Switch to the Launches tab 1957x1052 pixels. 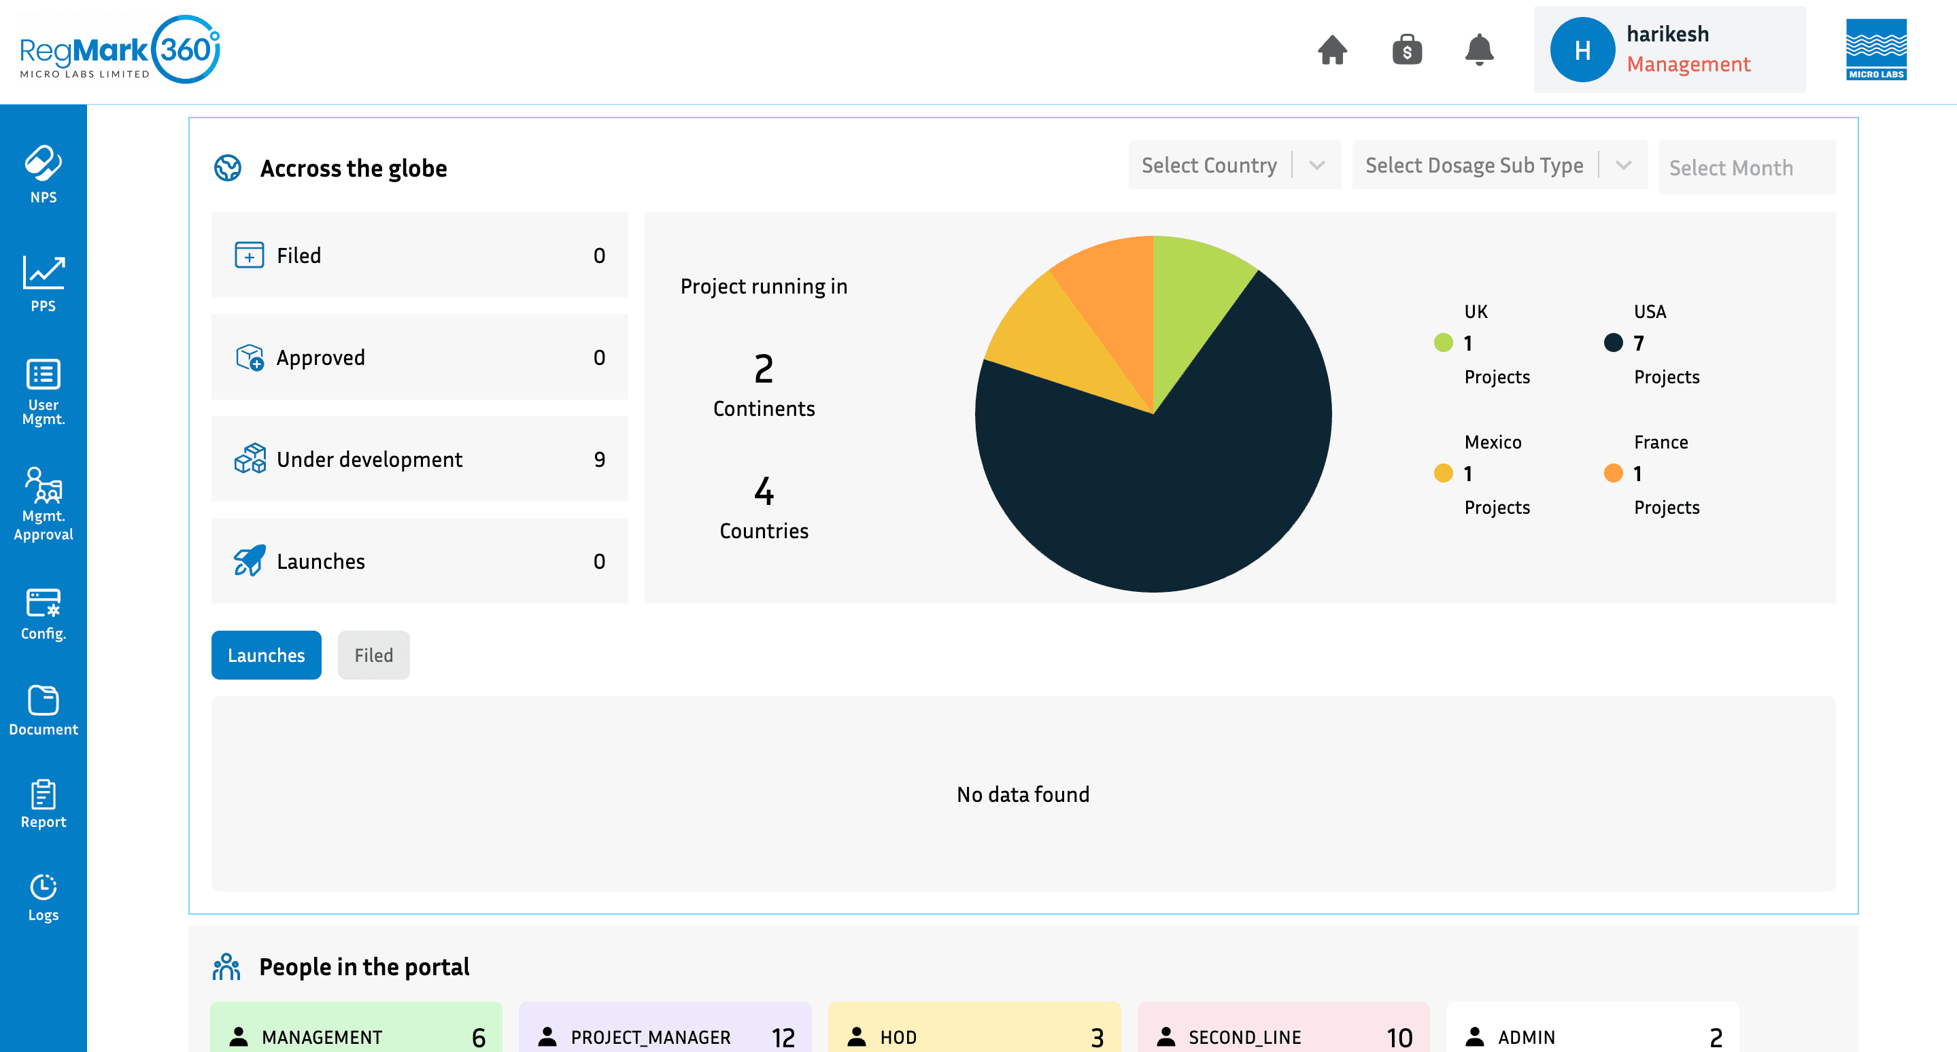[266, 655]
